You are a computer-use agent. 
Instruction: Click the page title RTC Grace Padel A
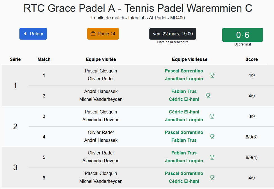pyautogui.click(x=69, y=8)
